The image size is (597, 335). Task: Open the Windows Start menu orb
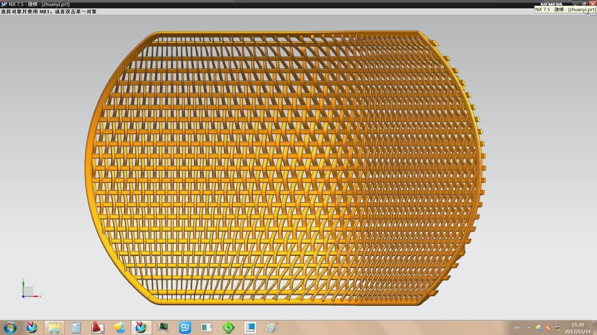point(10,328)
